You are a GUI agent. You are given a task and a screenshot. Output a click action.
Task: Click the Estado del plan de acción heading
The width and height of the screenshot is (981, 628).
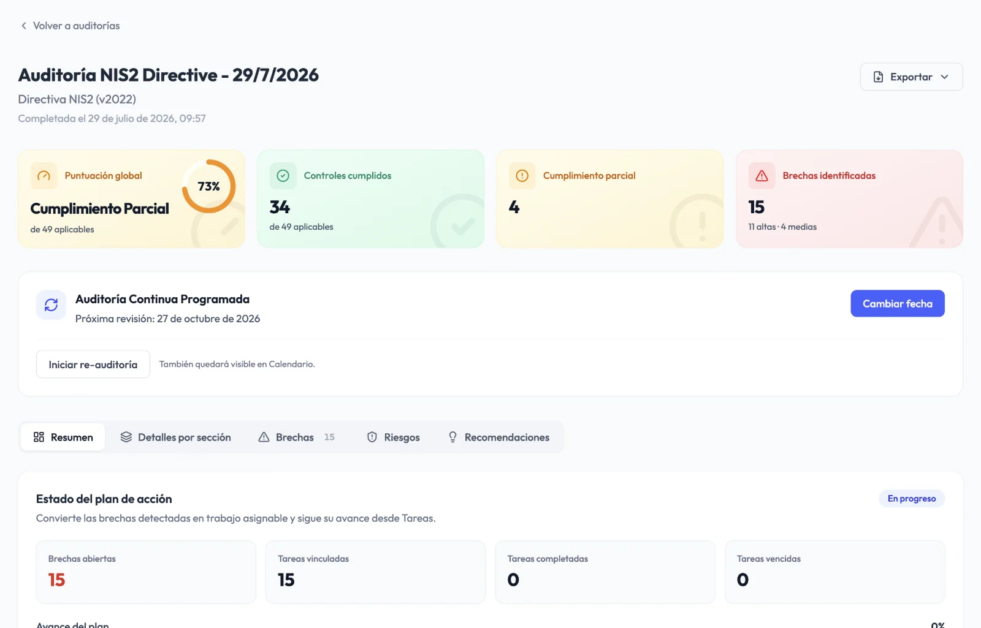click(x=104, y=499)
